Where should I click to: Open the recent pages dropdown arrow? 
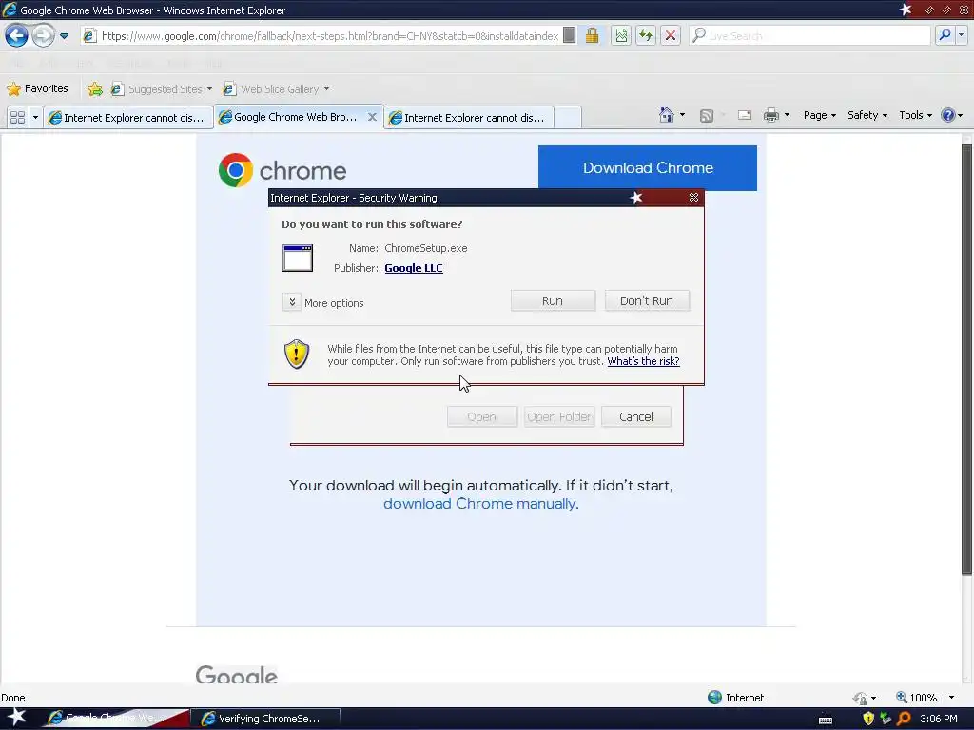[64, 36]
